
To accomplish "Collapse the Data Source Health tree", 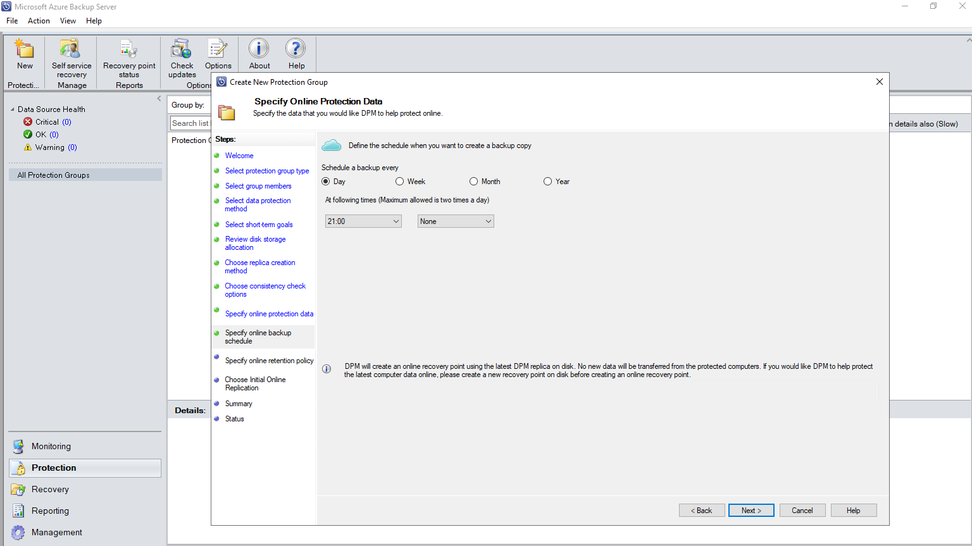I will (x=12, y=109).
